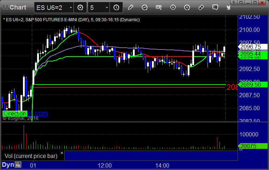Click the window pop-out icon in title bar

click(241, 2)
